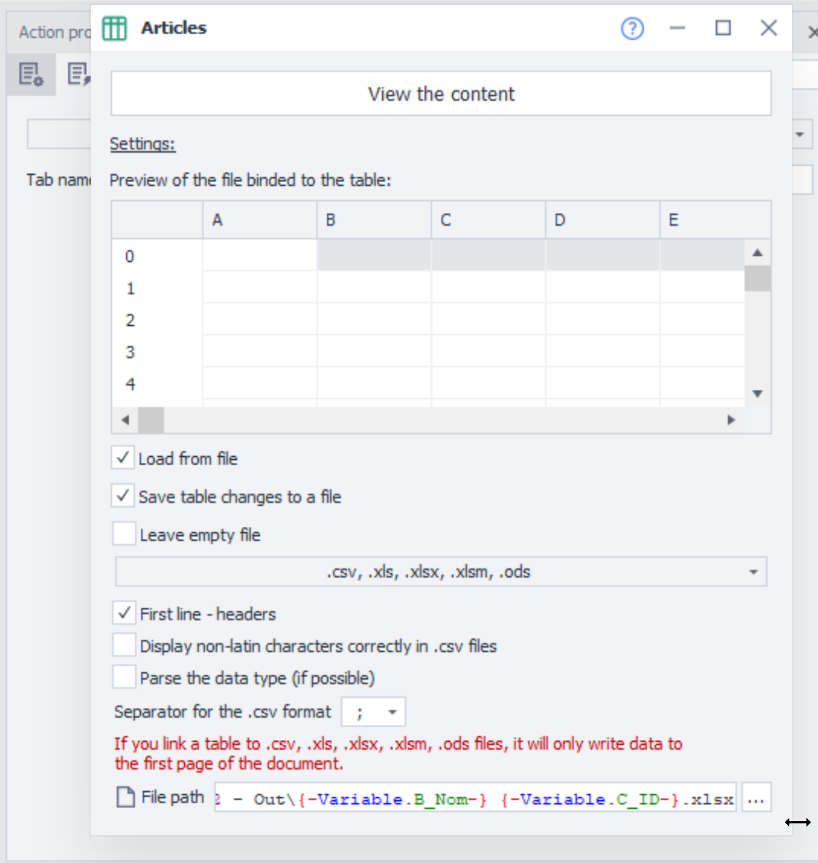Click the View the content button

click(441, 94)
